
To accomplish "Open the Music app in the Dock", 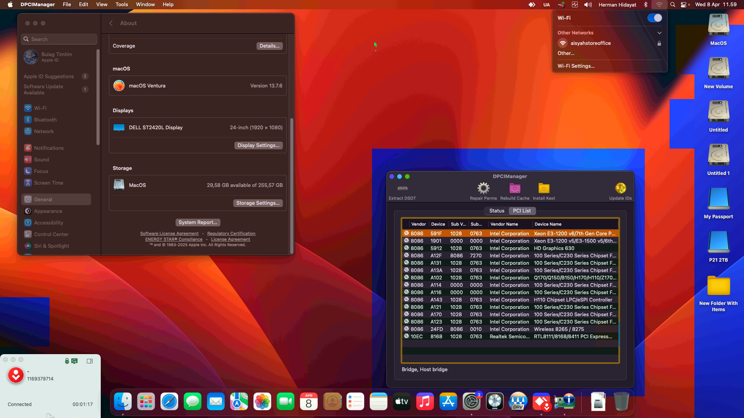I will tap(425, 402).
